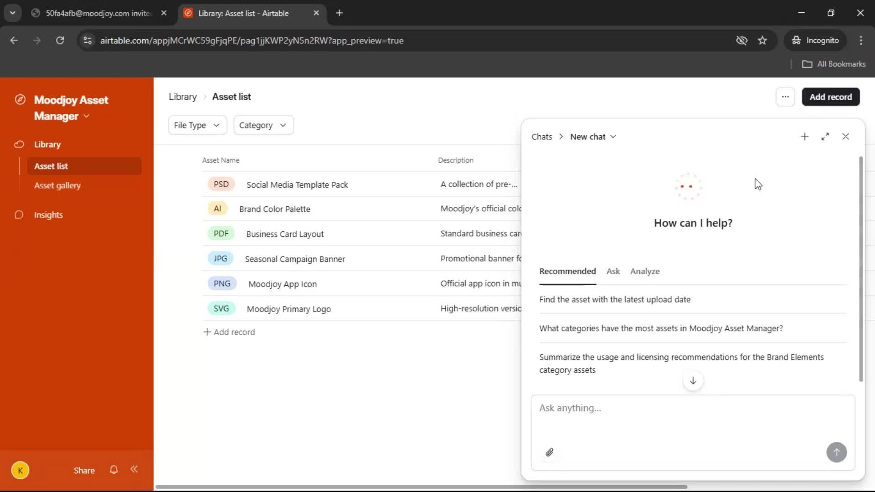Click the Incognito indicator button
The width and height of the screenshot is (875, 492).
815,41
